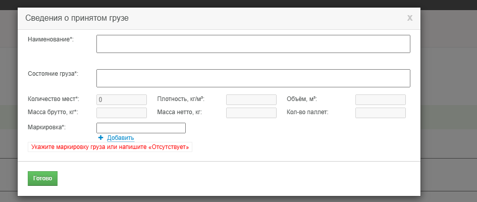Focus the Маркировка text input
The width and height of the screenshot is (477, 202).
pyautogui.click(x=141, y=128)
